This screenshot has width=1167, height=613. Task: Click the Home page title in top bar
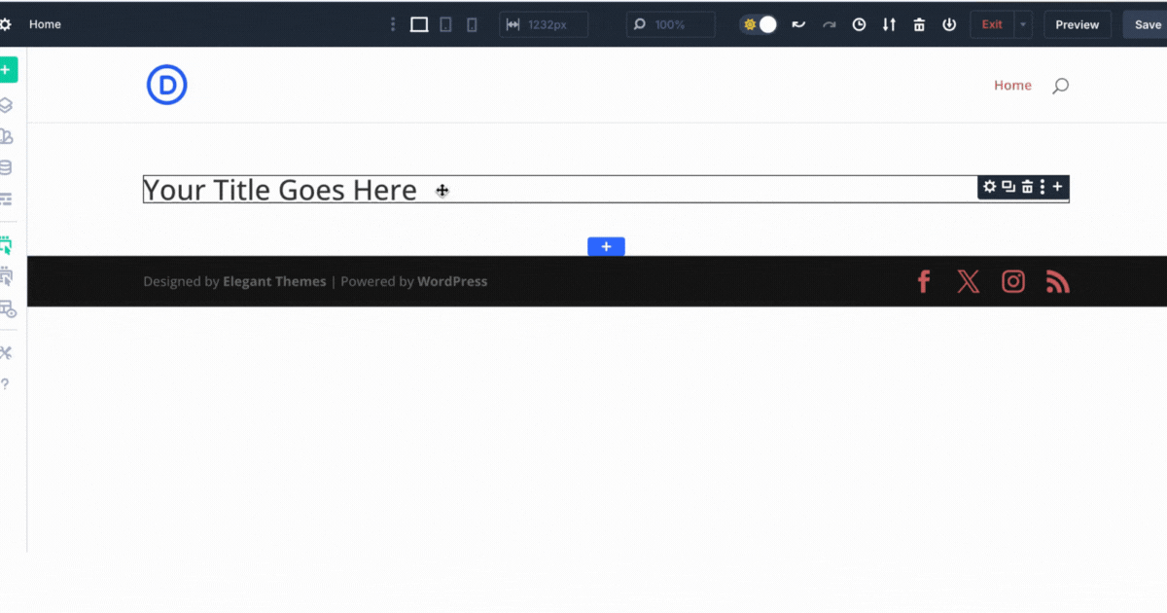point(45,24)
